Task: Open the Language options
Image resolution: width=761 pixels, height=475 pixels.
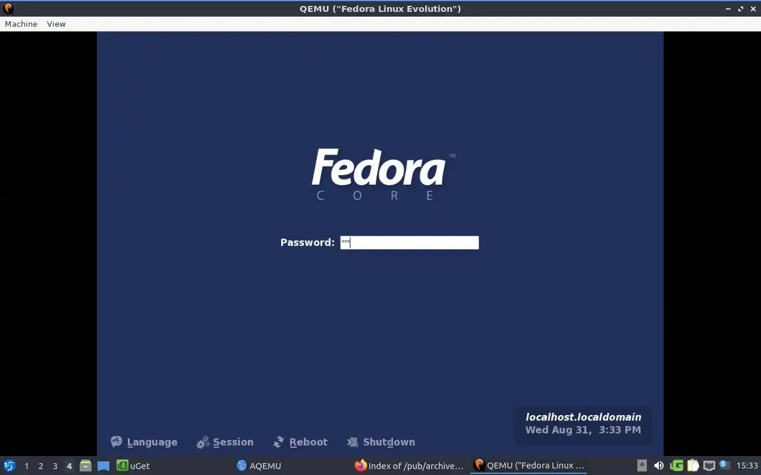Action: [x=144, y=442]
